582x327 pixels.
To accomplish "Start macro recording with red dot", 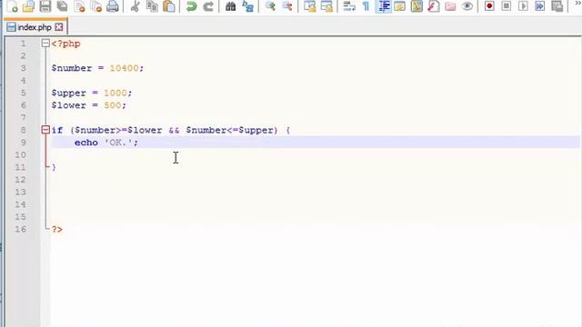I will coord(489,6).
